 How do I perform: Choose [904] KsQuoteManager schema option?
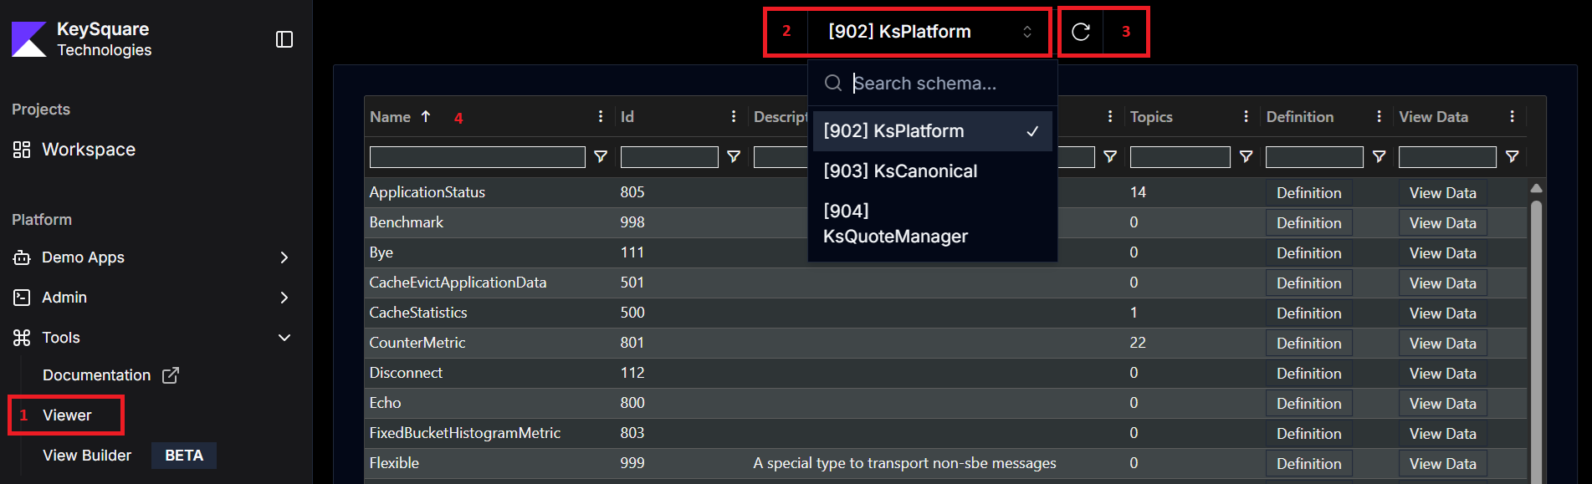(895, 224)
